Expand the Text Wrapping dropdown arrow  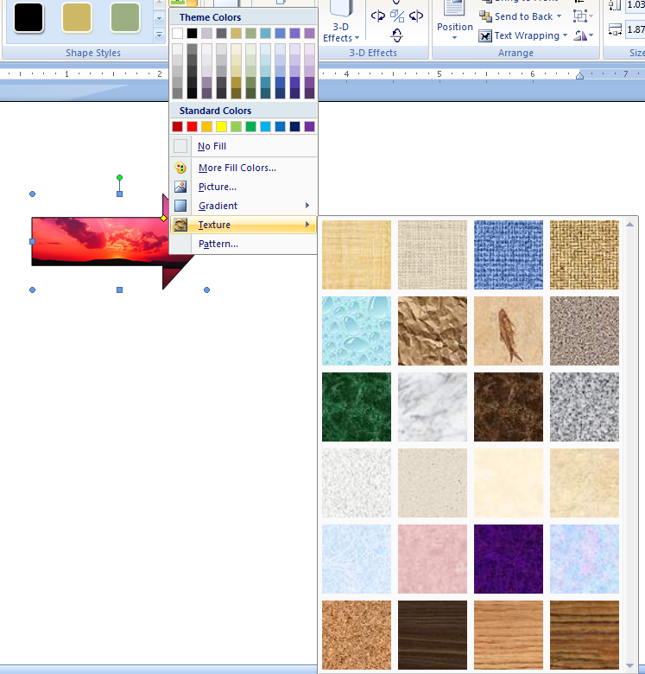(565, 35)
